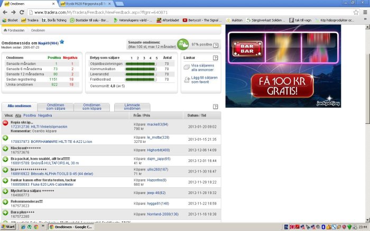Open the Windows Start button
The width and height of the screenshot is (370, 231).
pos(8,227)
